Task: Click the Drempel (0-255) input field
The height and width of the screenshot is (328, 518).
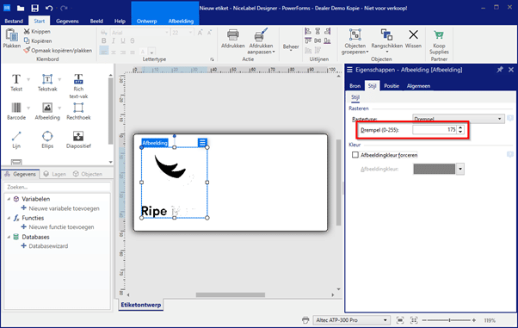Action: coord(435,130)
